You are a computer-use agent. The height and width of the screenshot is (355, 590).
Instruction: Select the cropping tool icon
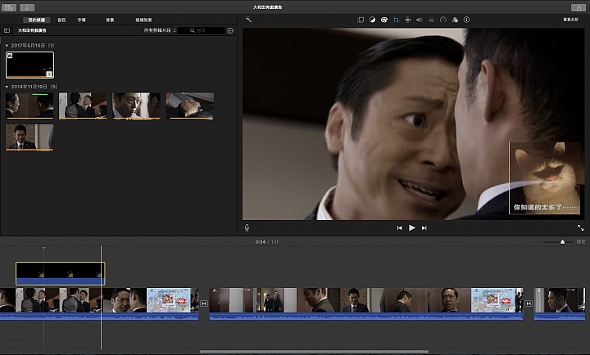pyautogui.click(x=396, y=20)
